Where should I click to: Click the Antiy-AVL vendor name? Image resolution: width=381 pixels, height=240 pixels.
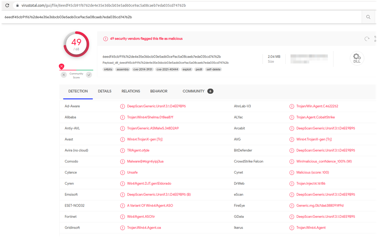tap(72, 128)
